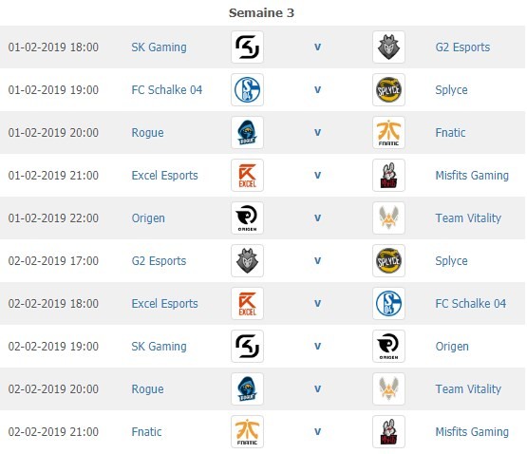
Task: Open Misfits Gaming link in last row
Action: coord(472,432)
